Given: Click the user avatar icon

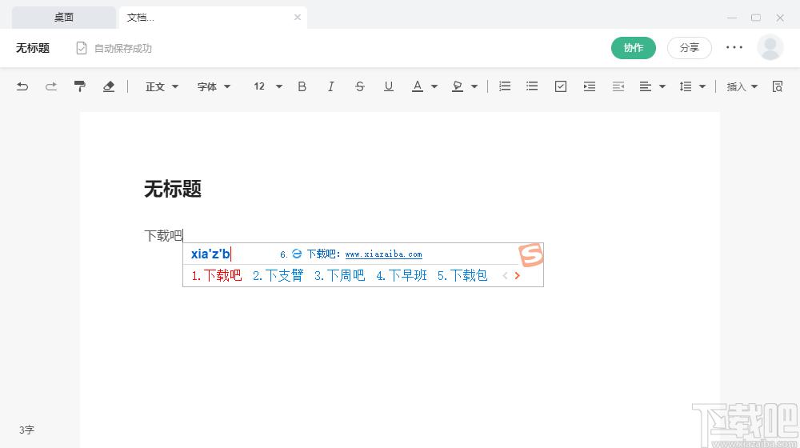Looking at the screenshot, I should (770, 47).
